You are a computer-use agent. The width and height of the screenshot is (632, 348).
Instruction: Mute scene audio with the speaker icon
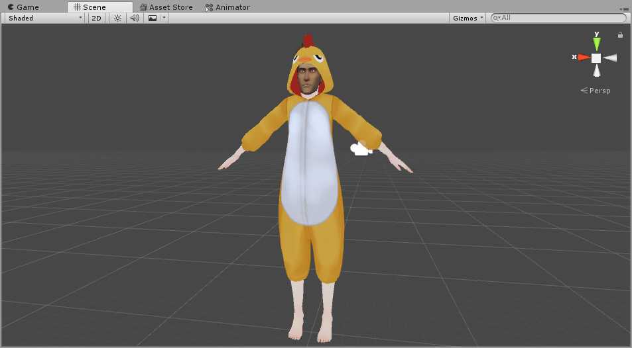135,18
